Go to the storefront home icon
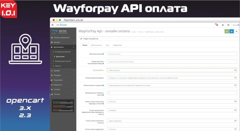This screenshot has width=240, height=131. pyautogui.click(x=223, y=25)
